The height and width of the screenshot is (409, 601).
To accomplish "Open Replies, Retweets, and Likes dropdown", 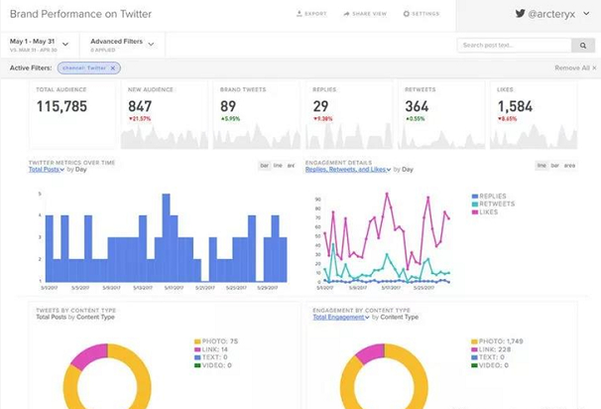I will pos(348,169).
